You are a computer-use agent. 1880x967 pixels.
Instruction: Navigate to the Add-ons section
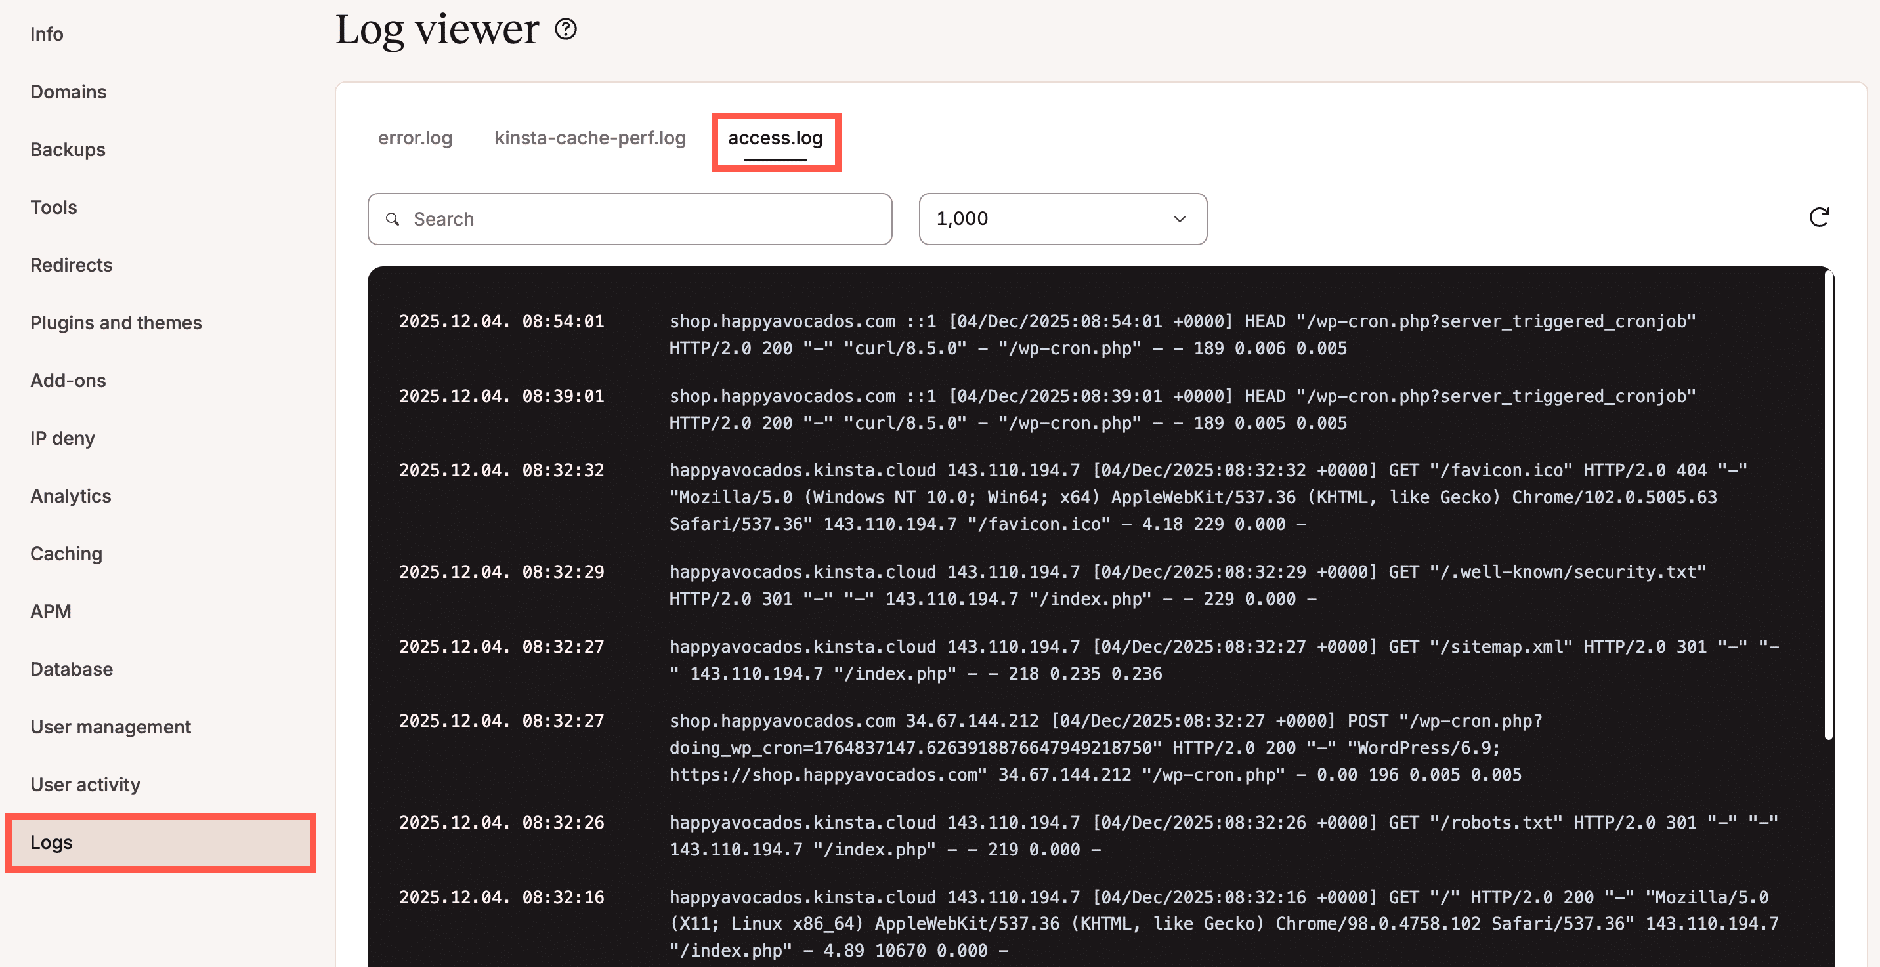(67, 380)
